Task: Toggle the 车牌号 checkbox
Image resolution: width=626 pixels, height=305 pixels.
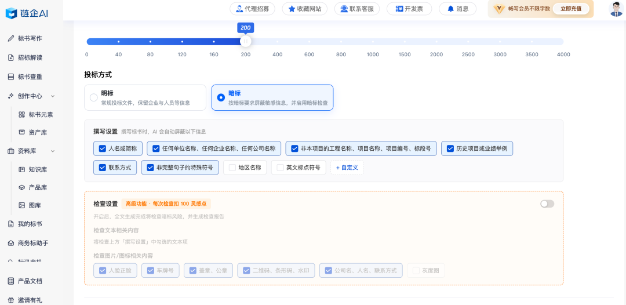Action: [151, 271]
